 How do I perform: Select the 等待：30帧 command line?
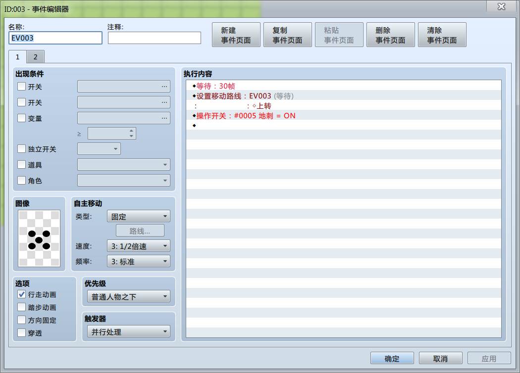tap(344, 86)
